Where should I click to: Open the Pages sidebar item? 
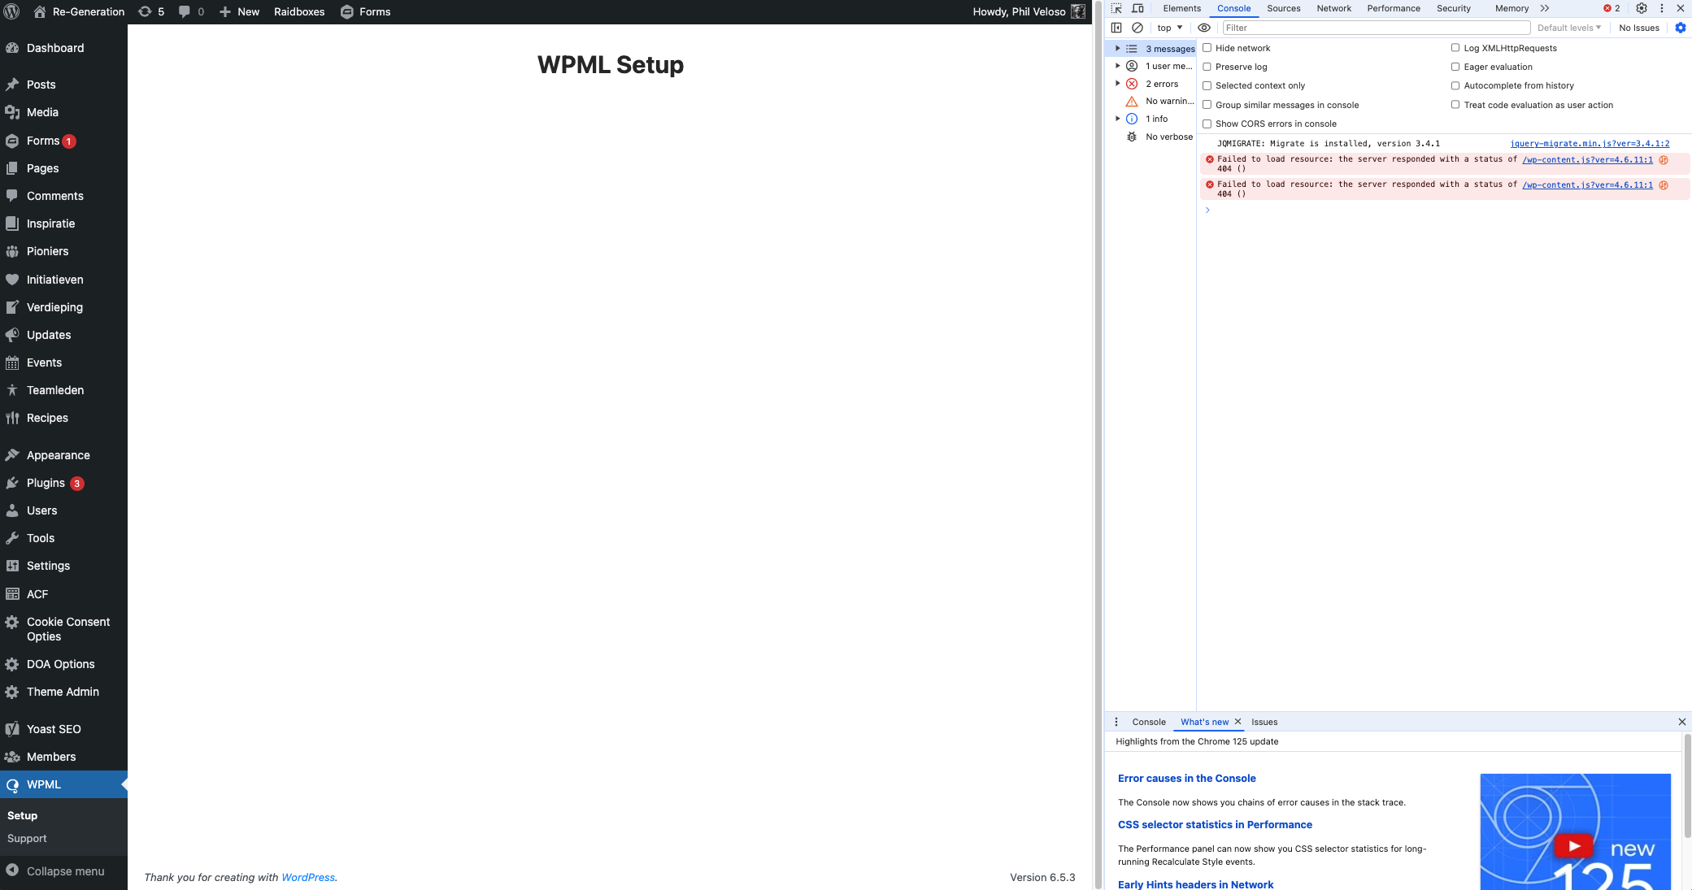pyautogui.click(x=63, y=168)
